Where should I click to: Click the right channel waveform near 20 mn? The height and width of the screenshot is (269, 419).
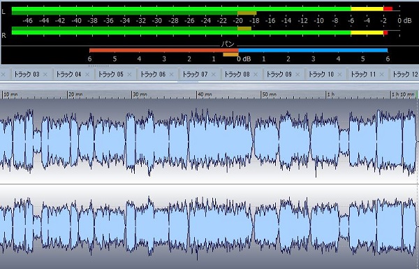[68, 226]
